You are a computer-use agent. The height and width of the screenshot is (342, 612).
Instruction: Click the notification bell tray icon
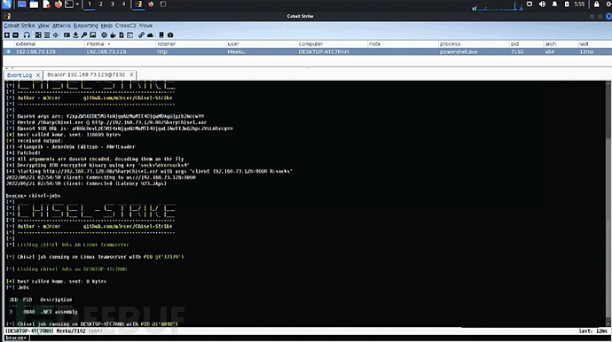[554, 4]
